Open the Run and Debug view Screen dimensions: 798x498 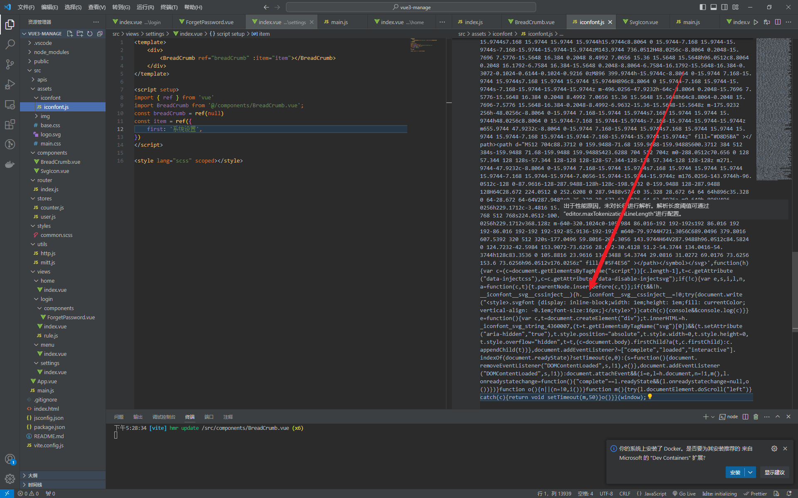[10, 84]
